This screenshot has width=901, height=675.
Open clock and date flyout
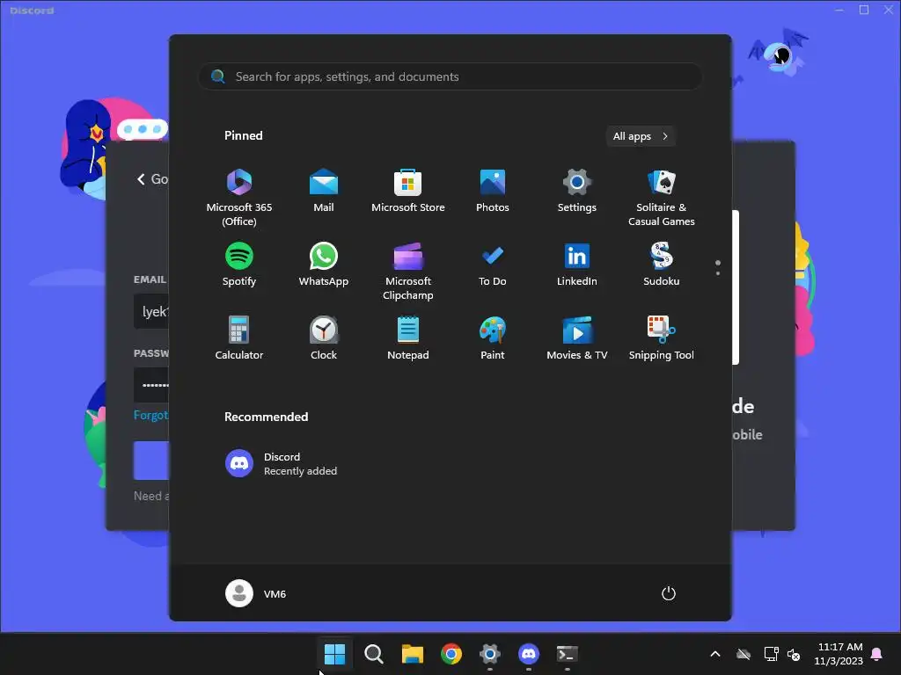point(839,654)
